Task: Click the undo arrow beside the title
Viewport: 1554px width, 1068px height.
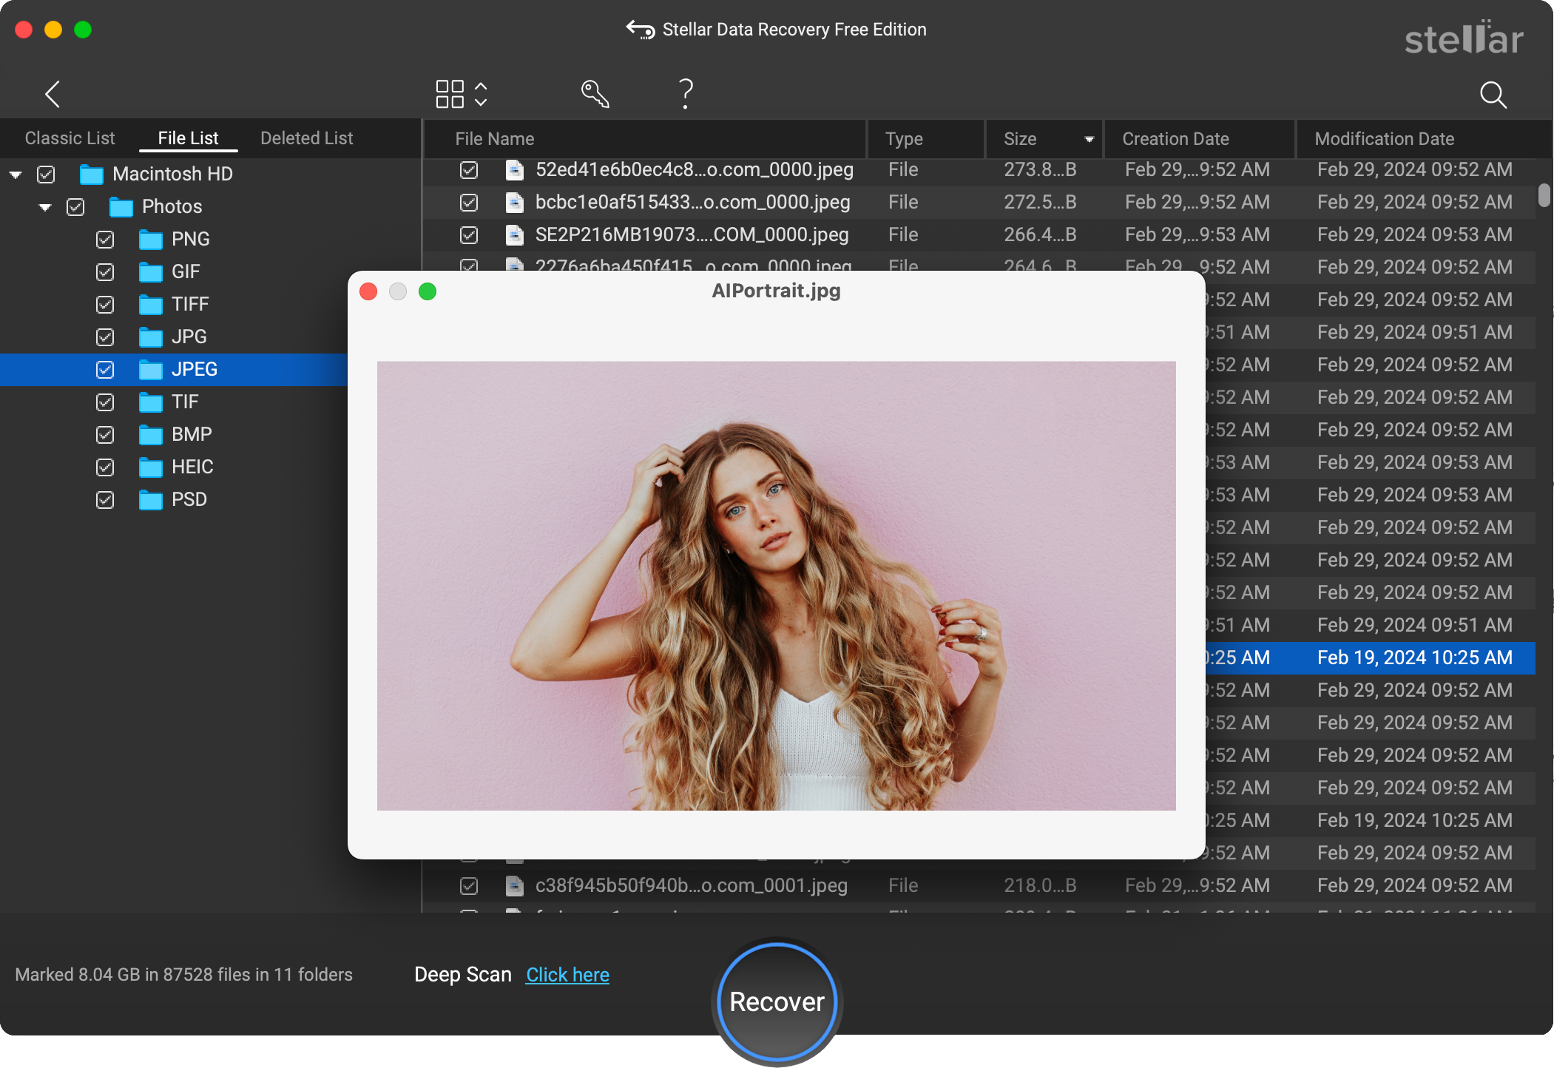Action: (638, 29)
